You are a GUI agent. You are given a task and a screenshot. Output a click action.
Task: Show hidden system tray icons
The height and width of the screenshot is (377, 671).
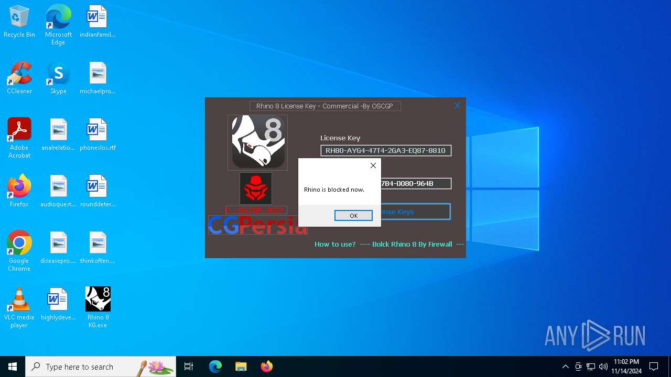(565, 367)
